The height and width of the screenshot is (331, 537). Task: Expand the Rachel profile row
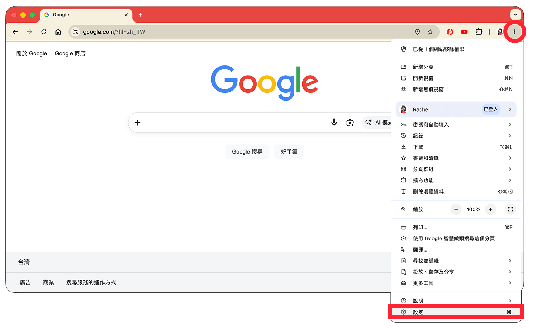456,109
